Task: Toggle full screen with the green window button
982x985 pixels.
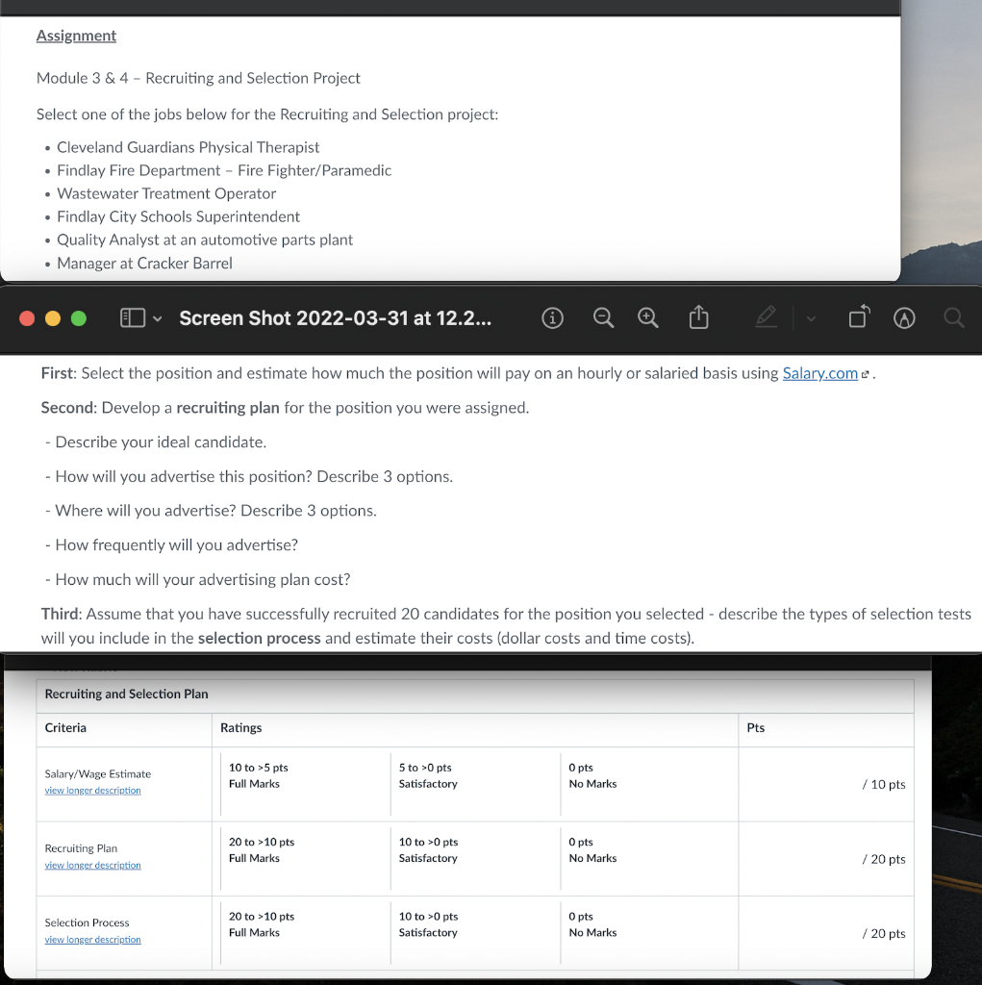Action: [x=78, y=317]
